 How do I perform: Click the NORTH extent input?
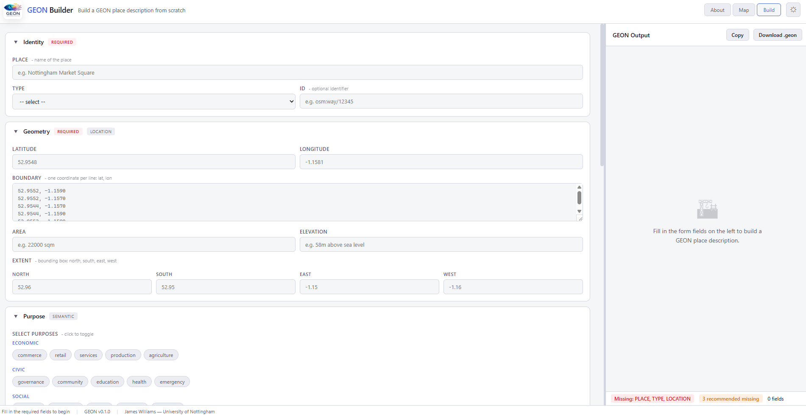pos(82,287)
